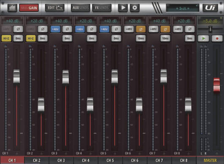Select the CH 4 bottom tab

point(86,160)
